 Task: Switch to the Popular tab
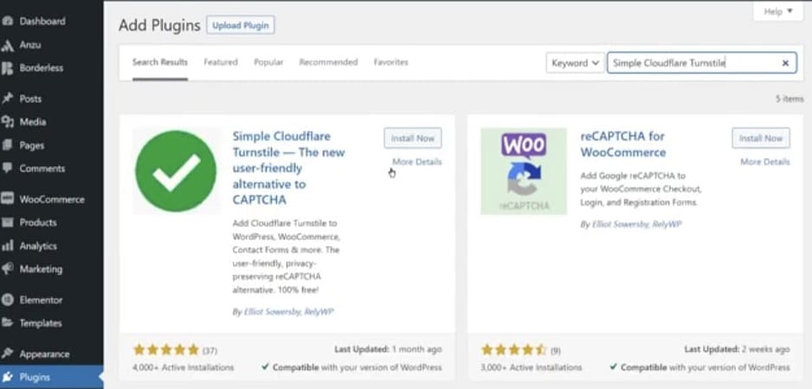coord(268,62)
